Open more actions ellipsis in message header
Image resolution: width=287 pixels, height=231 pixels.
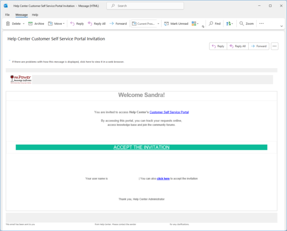coord(275,46)
